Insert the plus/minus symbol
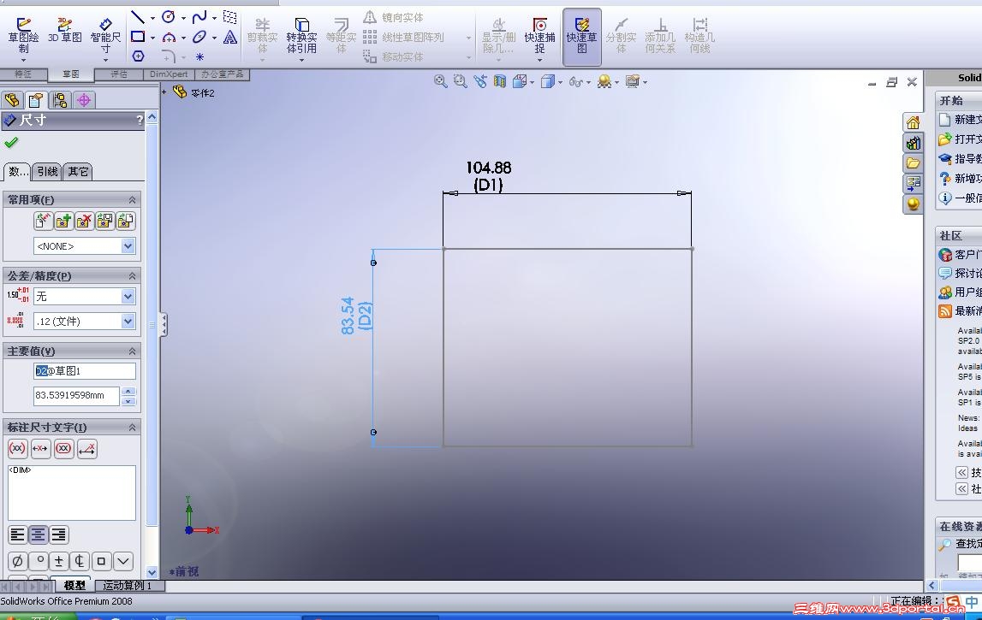Image resolution: width=982 pixels, height=620 pixels. coord(59,561)
